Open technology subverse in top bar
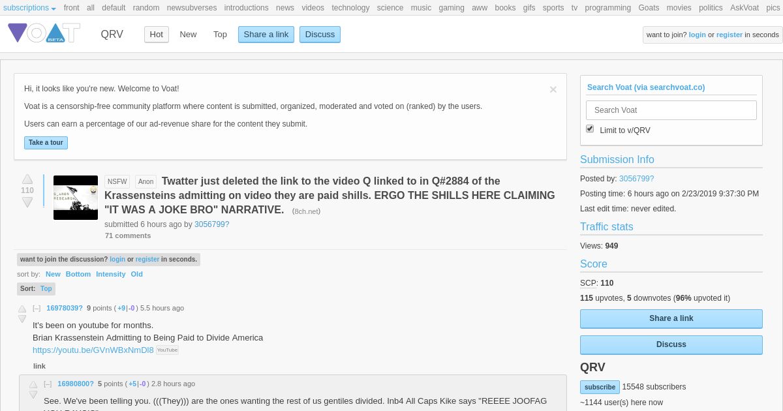The height and width of the screenshot is (411, 783). (350, 8)
